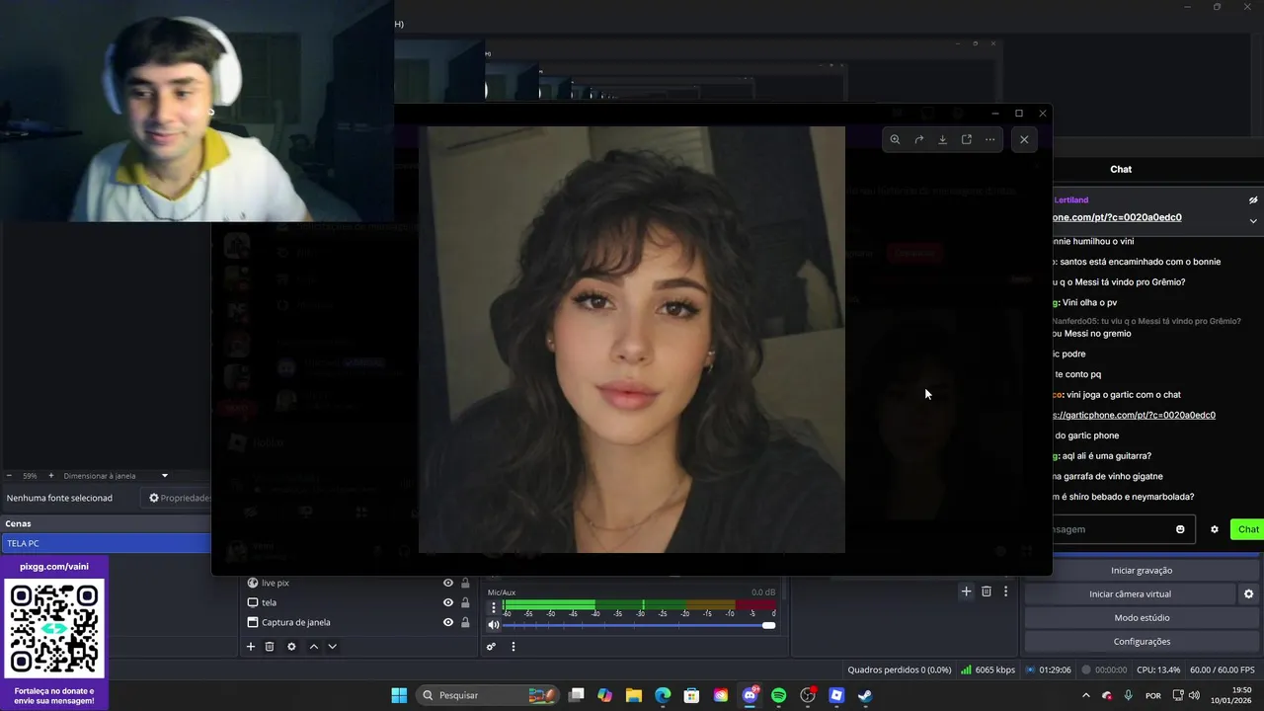Move source down with arrow

(x=332, y=647)
